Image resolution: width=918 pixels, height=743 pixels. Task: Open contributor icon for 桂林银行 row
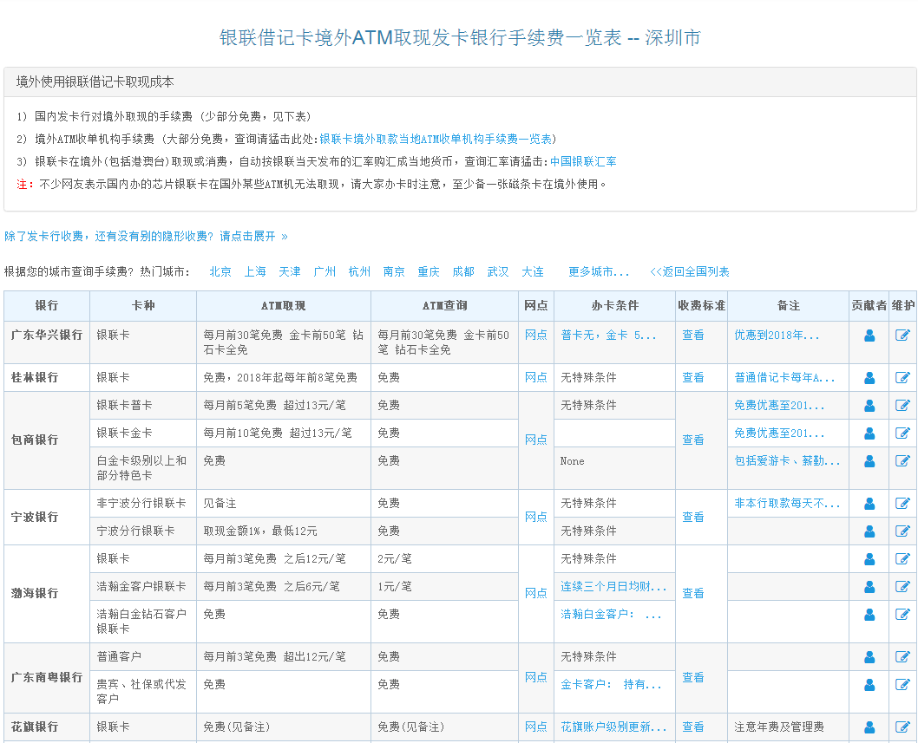869,378
